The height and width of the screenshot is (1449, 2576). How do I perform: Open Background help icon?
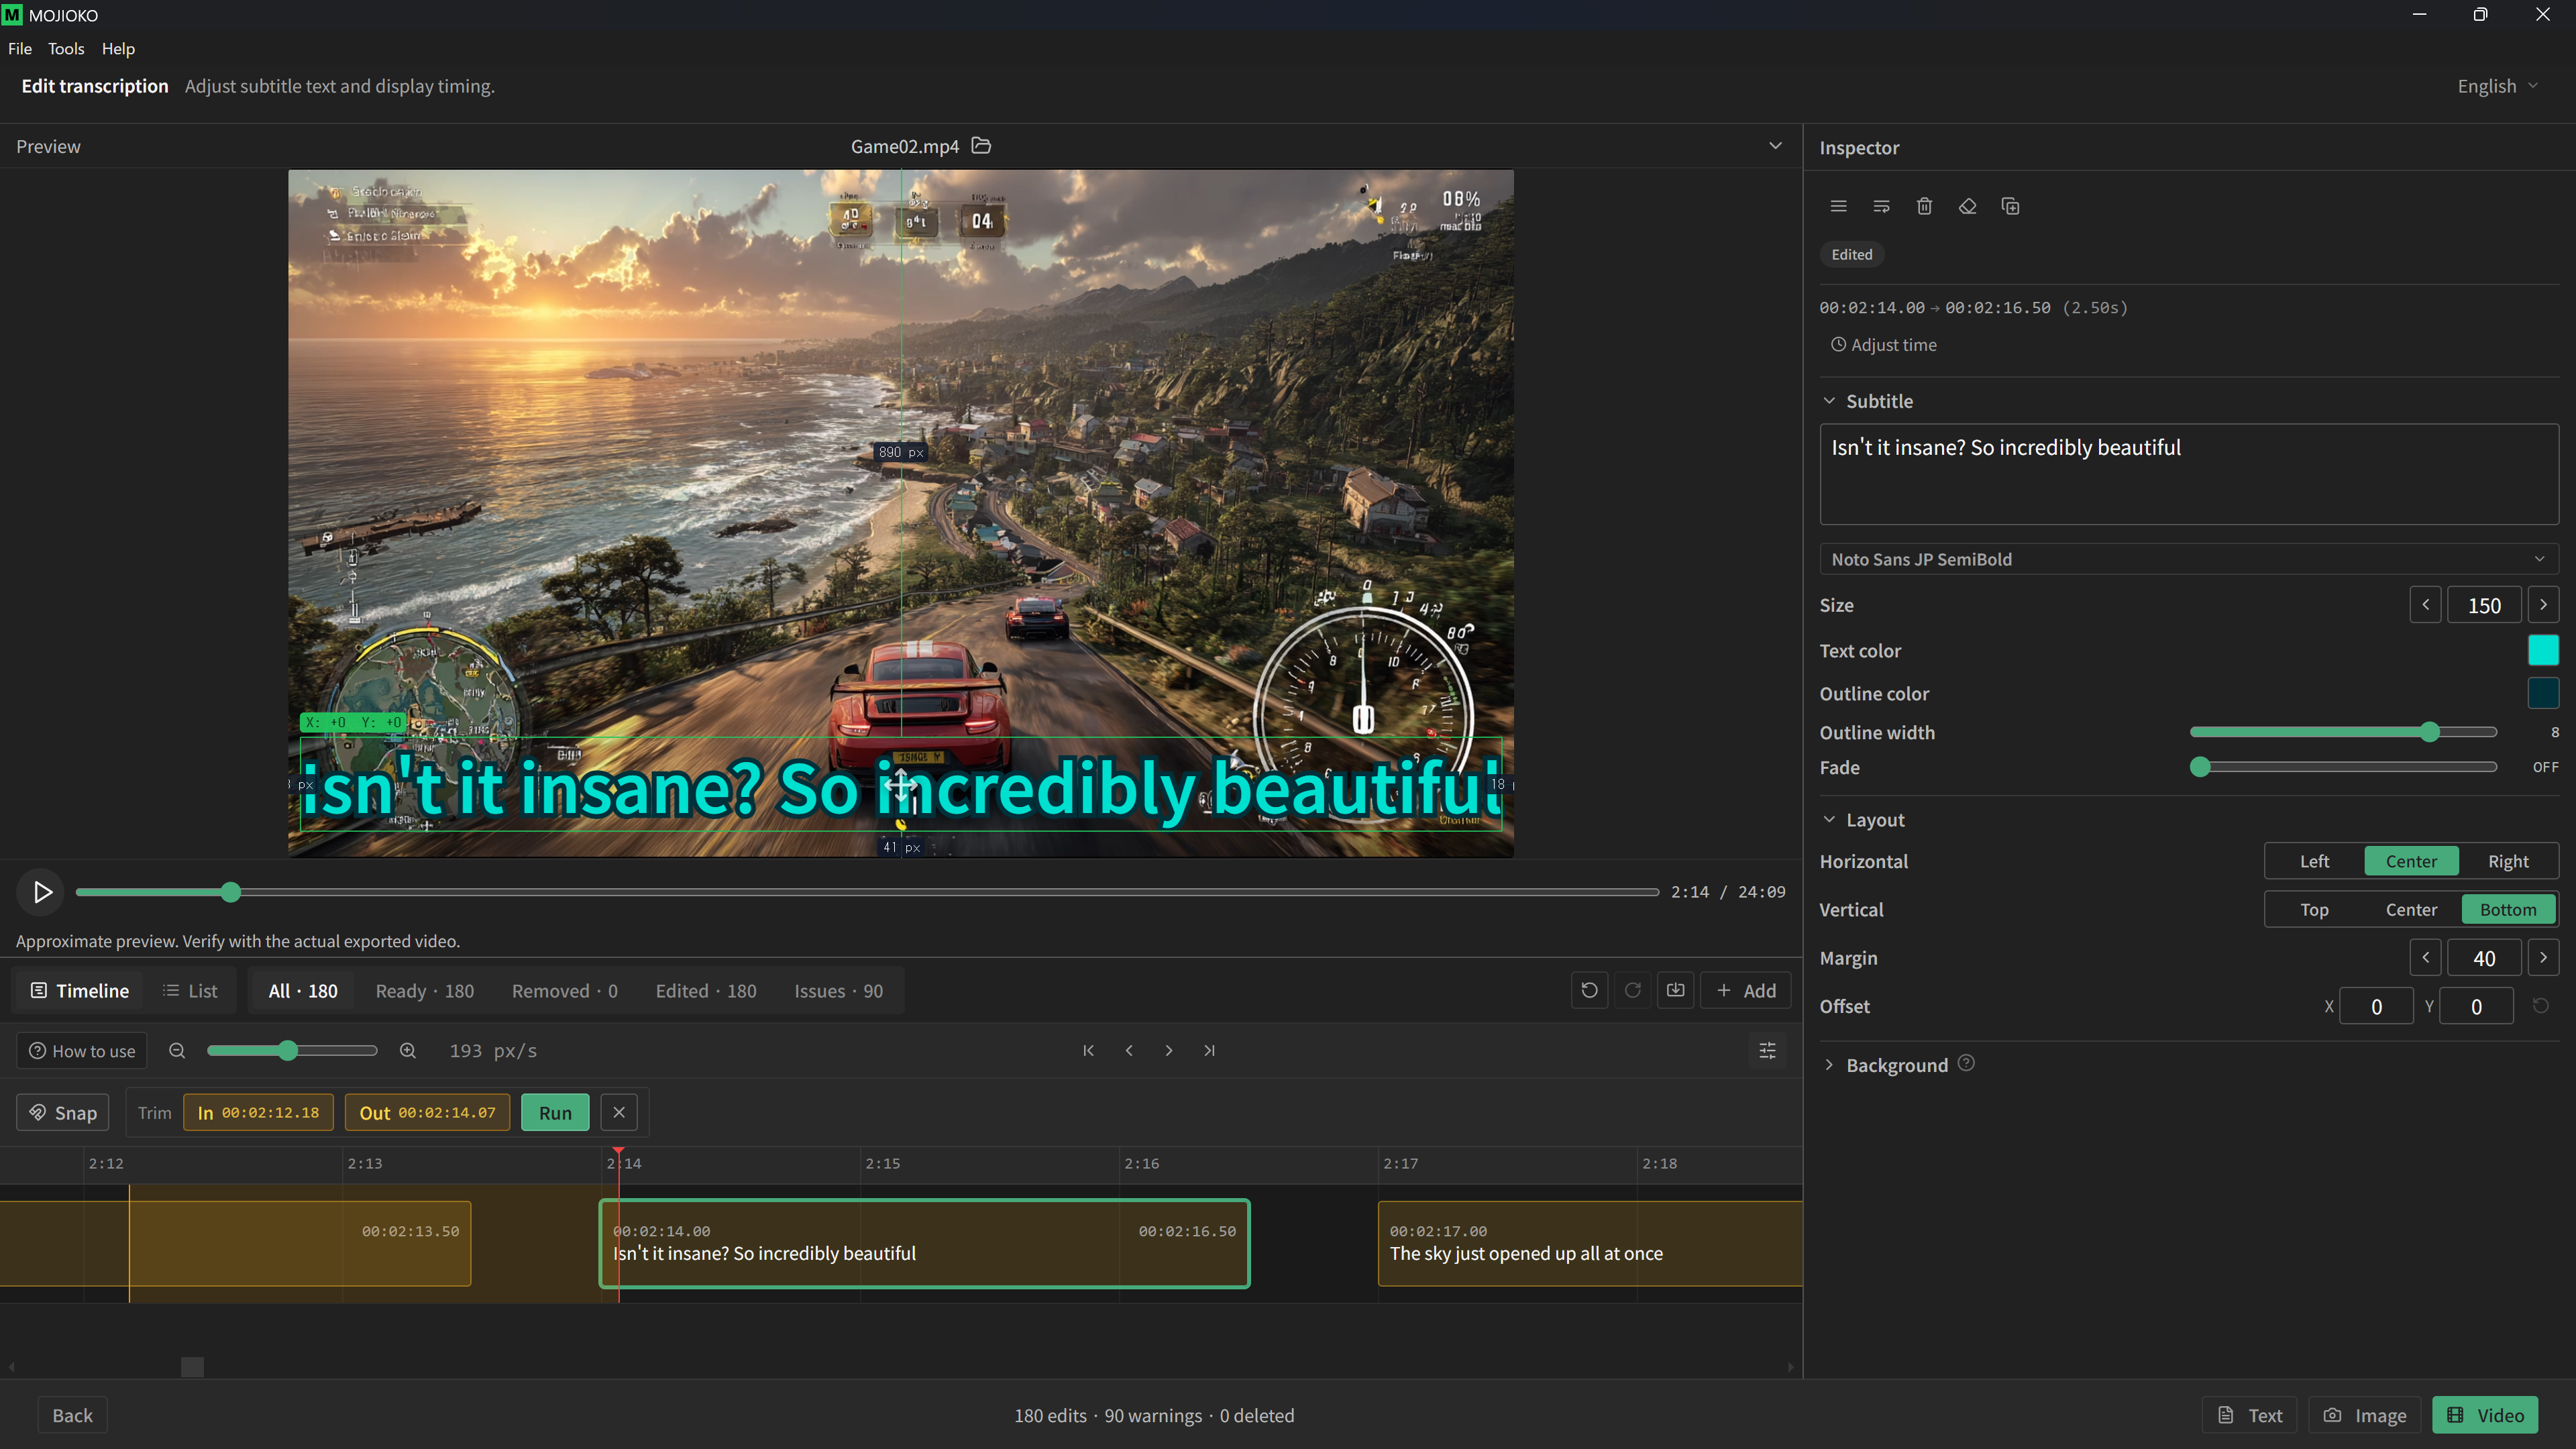pos(1966,1063)
